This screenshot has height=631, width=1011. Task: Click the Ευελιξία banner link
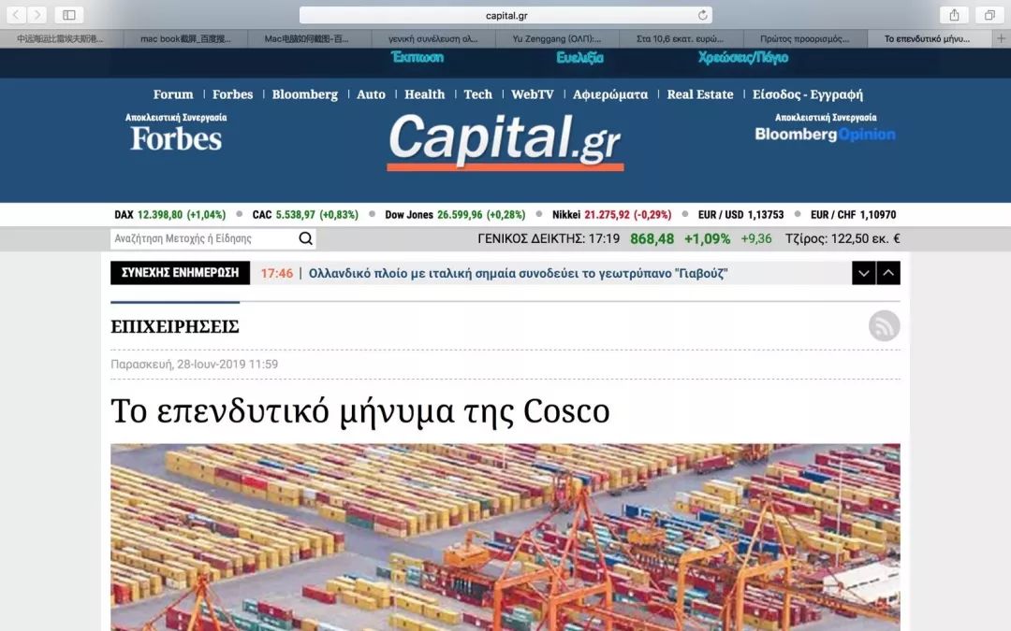coord(579,57)
